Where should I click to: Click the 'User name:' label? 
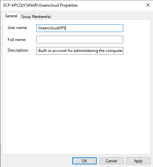[17, 28]
